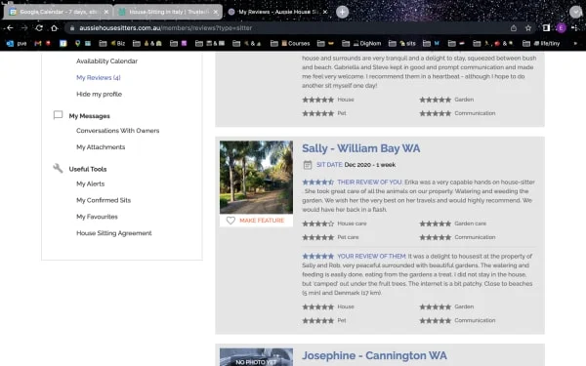Switch to the Google Calendar tab

coord(59,12)
